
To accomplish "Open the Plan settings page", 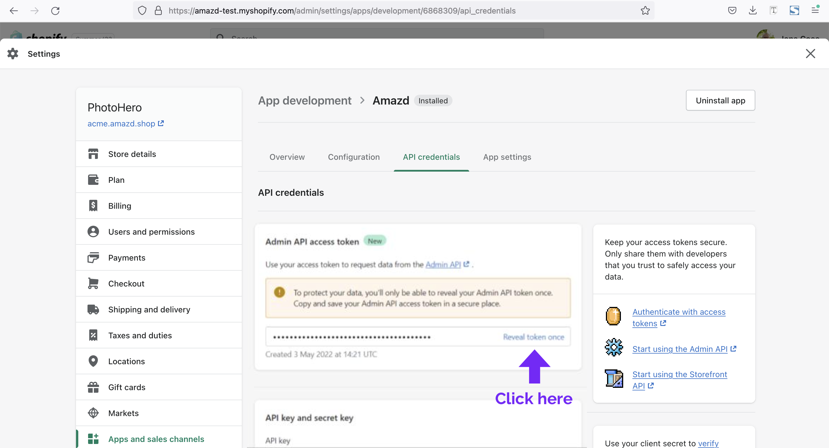I will pos(159,180).
